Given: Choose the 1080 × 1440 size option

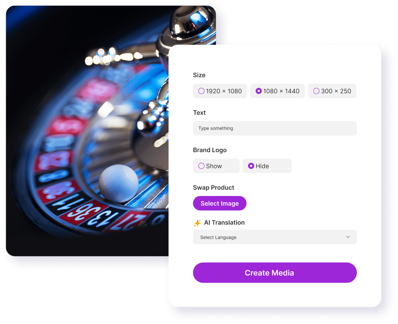Looking at the screenshot, I should [277, 91].
